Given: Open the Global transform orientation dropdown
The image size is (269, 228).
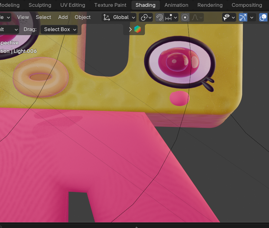Looking at the screenshot, I should pyautogui.click(x=119, y=17).
